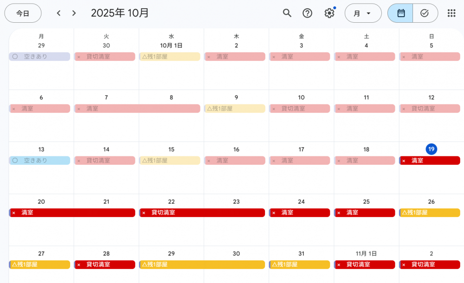Open the settings gear menu

click(329, 13)
